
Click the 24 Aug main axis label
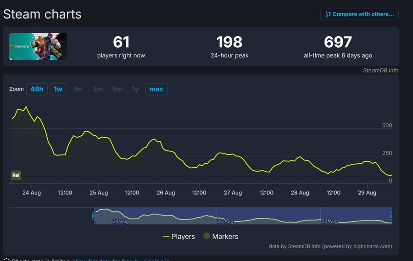(32, 193)
